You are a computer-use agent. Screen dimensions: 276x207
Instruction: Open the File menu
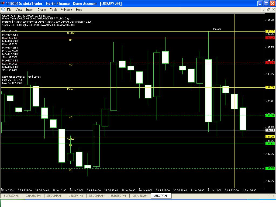coord(9,10)
